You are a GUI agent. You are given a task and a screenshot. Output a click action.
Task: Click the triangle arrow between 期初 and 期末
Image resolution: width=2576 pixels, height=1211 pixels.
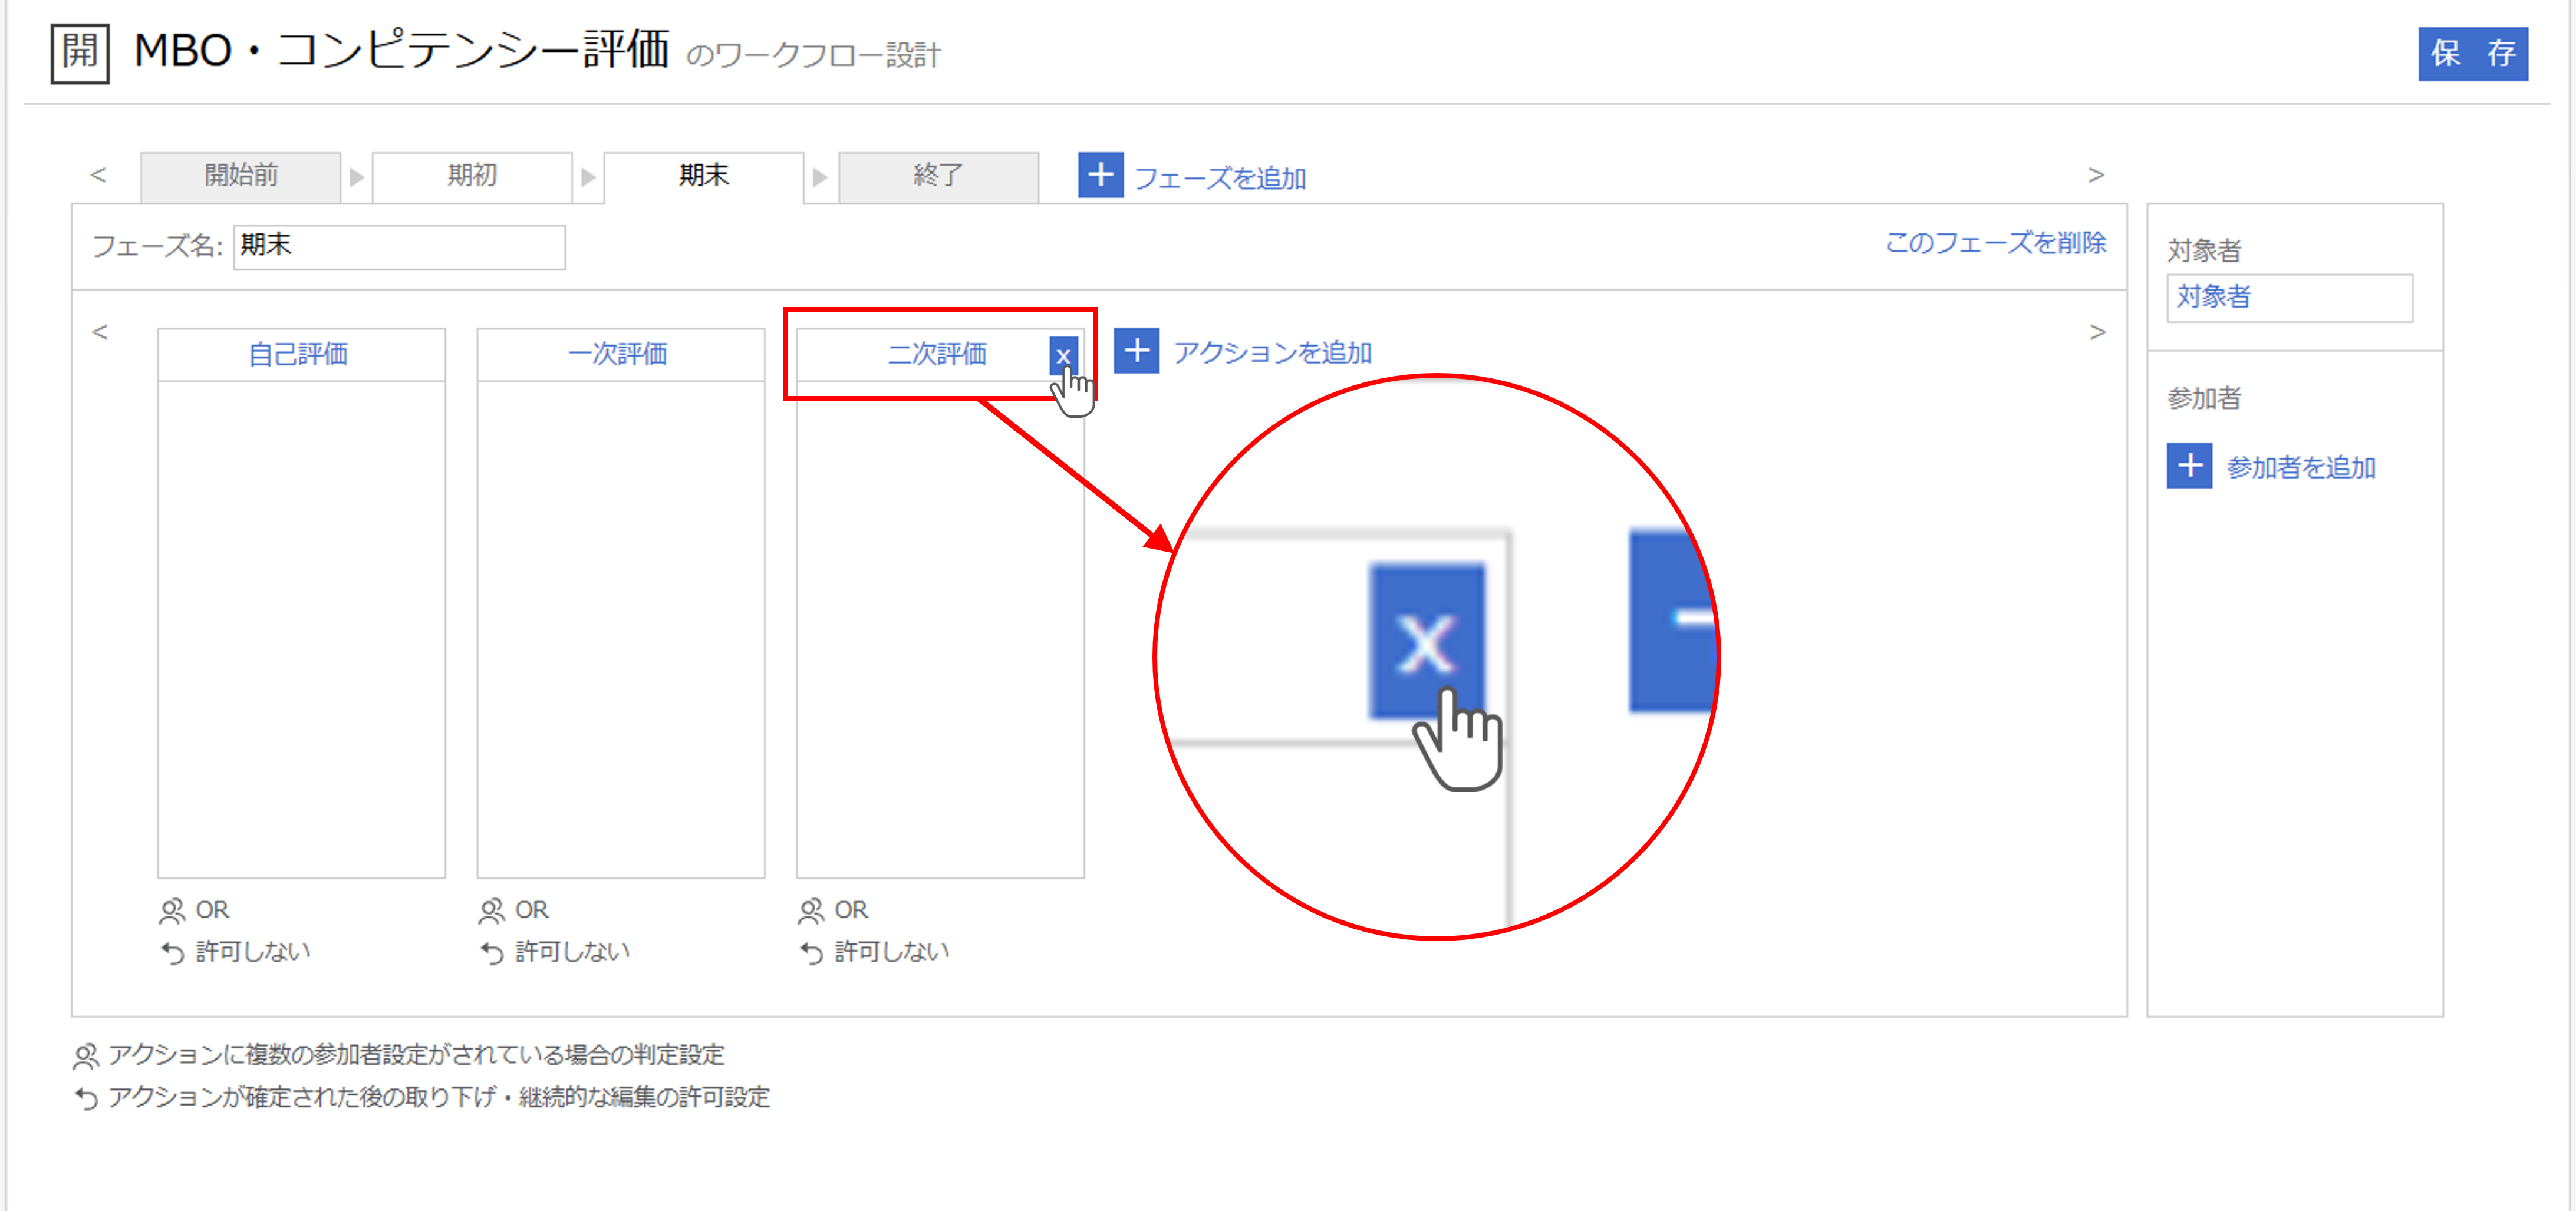[x=588, y=178]
